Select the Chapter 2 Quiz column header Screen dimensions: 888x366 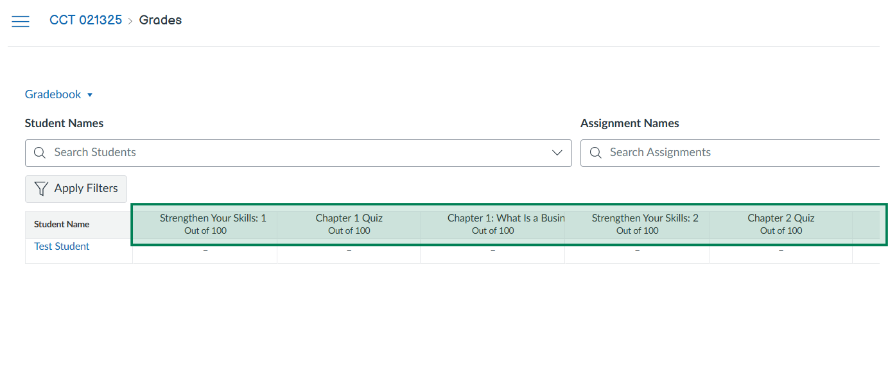[781, 224]
